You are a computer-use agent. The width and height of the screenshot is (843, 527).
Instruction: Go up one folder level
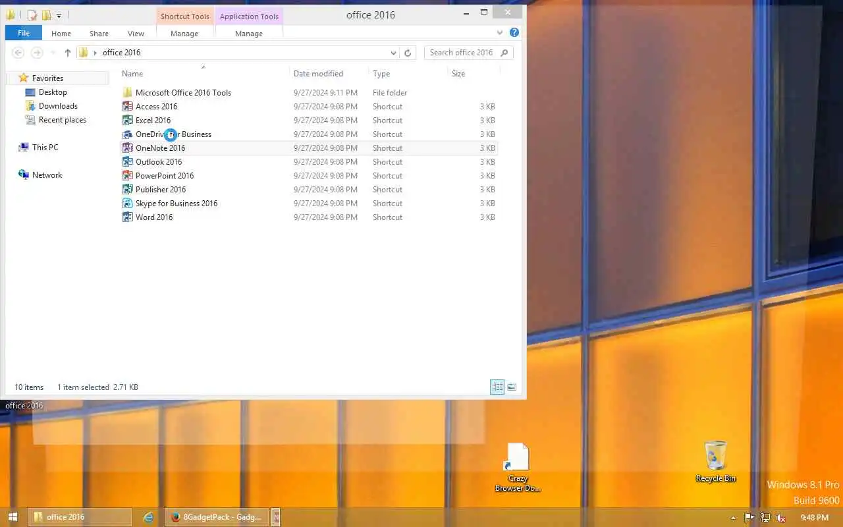pyautogui.click(x=67, y=53)
